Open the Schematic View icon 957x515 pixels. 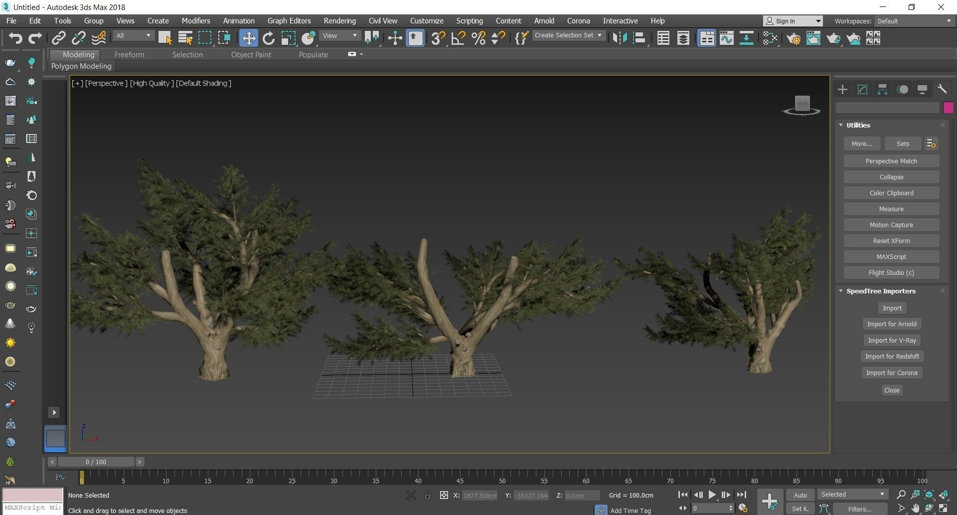coord(746,38)
